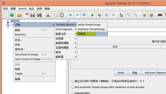This screenshot has height=94, width=166.
Task: Click the Clear broom icon
Action: click(x=144, y=15)
